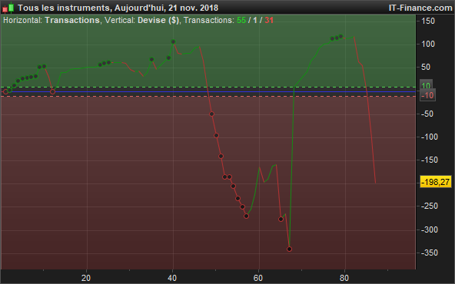Click the trade marker near -50 at transaction 49
This screenshot has width=455, height=284.
(212, 114)
